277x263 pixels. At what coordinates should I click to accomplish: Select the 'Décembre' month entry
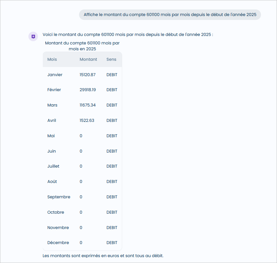pyautogui.click(x=58, y=242)
